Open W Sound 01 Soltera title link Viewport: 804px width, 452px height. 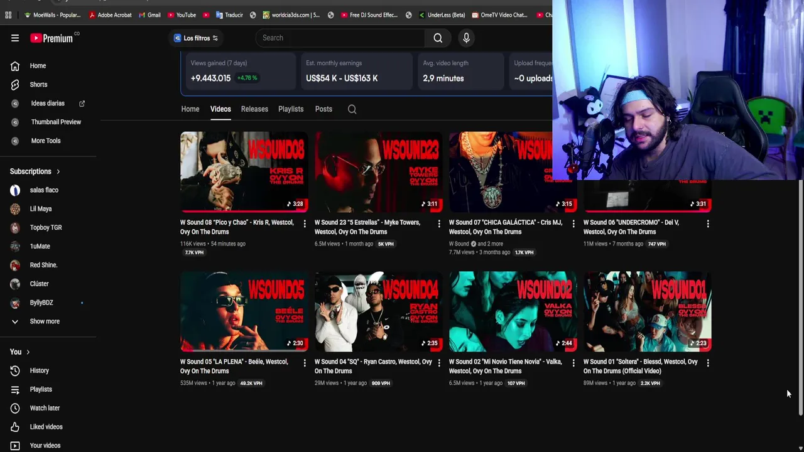point(641,367)
